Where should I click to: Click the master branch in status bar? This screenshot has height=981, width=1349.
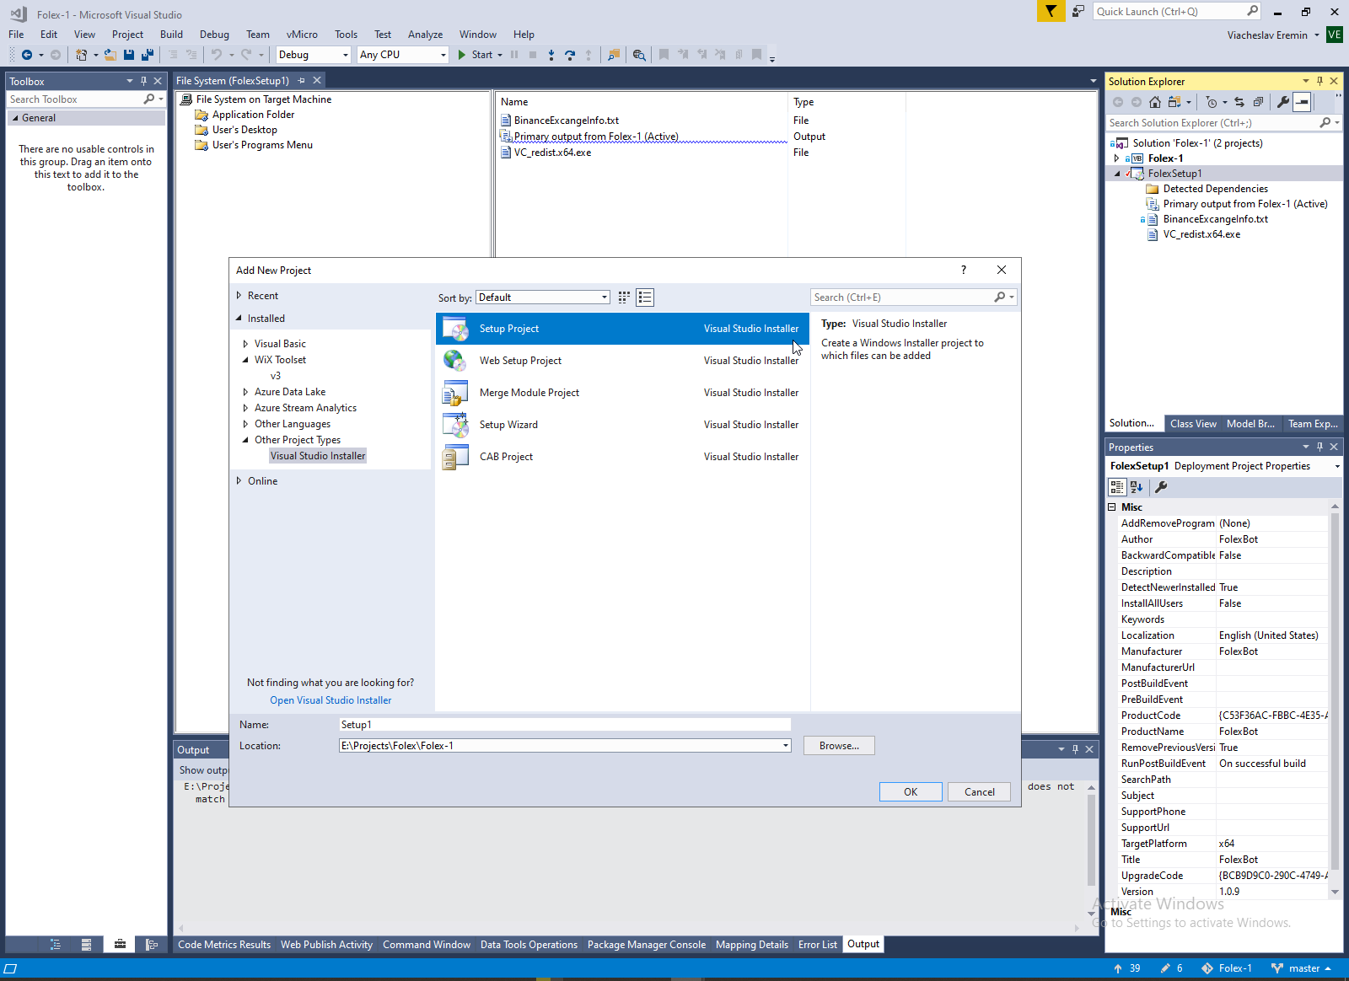click(1302, 968)
